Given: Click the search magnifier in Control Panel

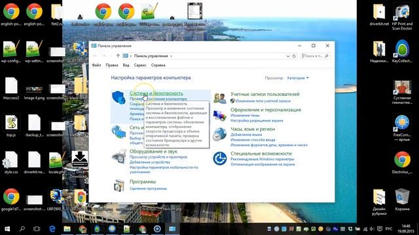Looking at the screenshot, I should tap(327, 56).
